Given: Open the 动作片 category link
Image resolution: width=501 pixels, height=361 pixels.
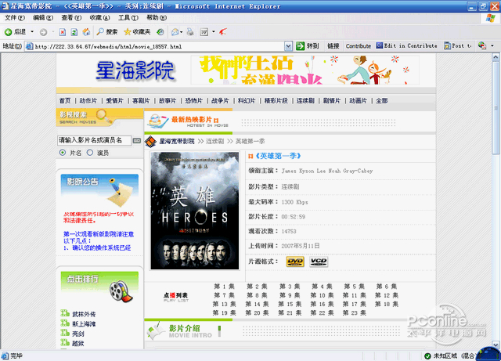Looking at the screenshot, I should pos(88,101).
